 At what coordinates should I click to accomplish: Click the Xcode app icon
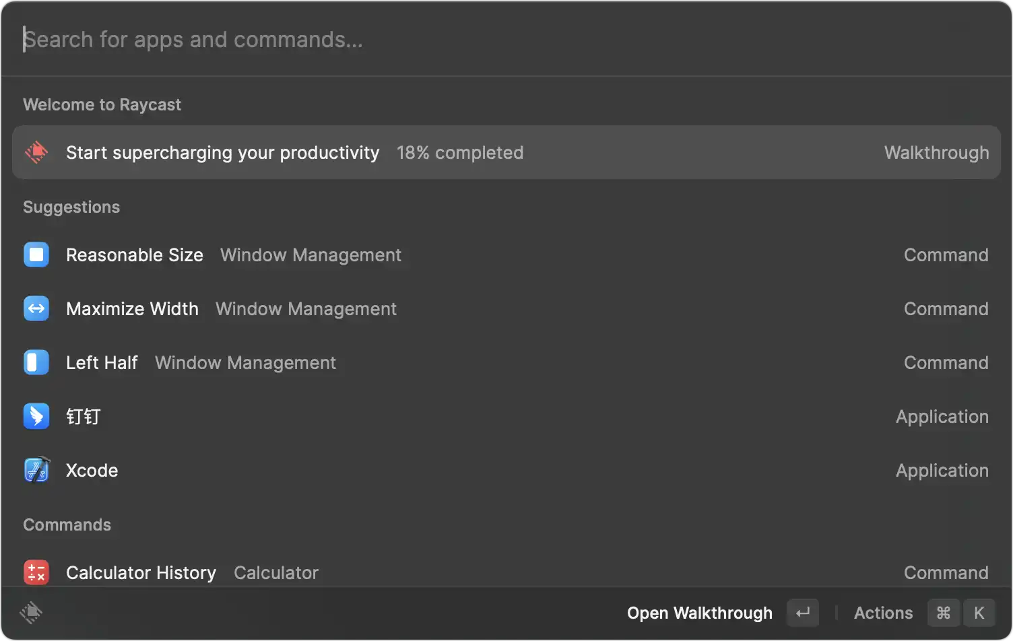(x=36, y=471)
